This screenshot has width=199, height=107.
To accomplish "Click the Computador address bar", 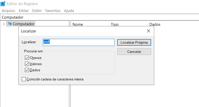I will pyautogui.click(x=99, y=17).
